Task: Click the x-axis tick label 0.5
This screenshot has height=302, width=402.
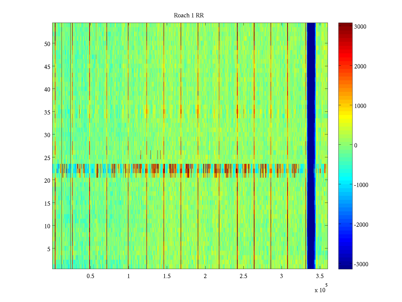Action: coord(90,276)
